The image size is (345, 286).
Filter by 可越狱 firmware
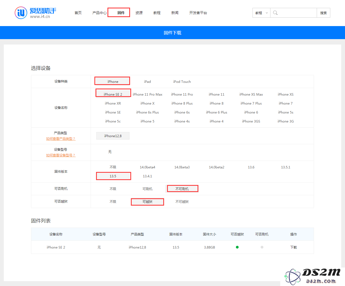(x=147, y=202)
